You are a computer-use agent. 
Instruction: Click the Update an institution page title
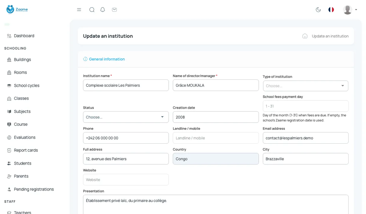(108, 36)
